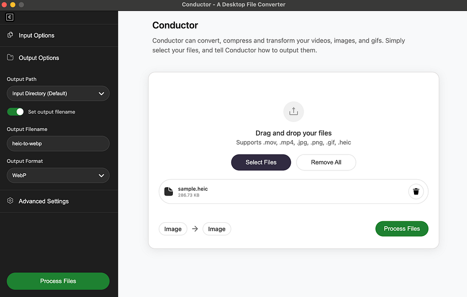
Task: Disable the Set output filename toggle
Action: coord(15,112)
